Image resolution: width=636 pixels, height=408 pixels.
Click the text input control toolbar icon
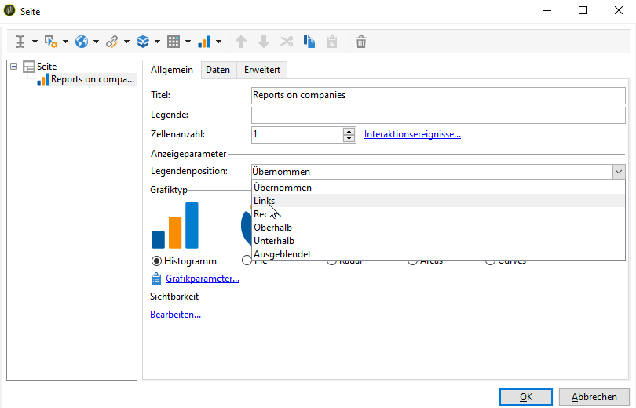point(20,42)
